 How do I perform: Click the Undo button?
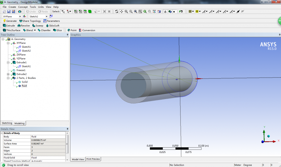31,12
